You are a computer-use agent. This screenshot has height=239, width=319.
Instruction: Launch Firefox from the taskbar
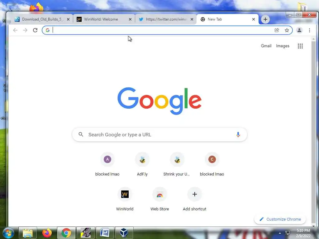pyautogui.click(x=47, y=233)
